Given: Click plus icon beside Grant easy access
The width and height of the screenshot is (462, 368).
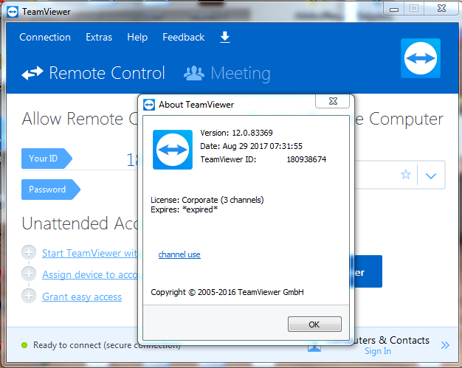Looking at the screenshot, I should click(x=29, y=296).
